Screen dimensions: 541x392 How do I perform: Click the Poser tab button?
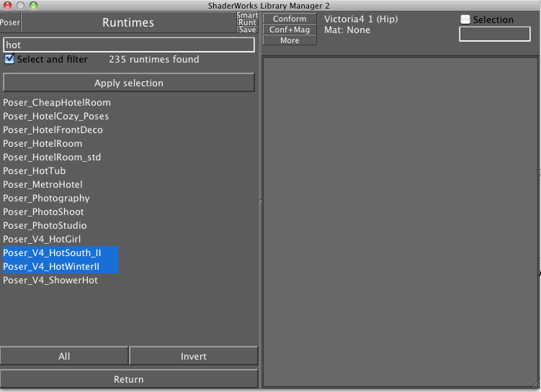click(x=10, y=23)
